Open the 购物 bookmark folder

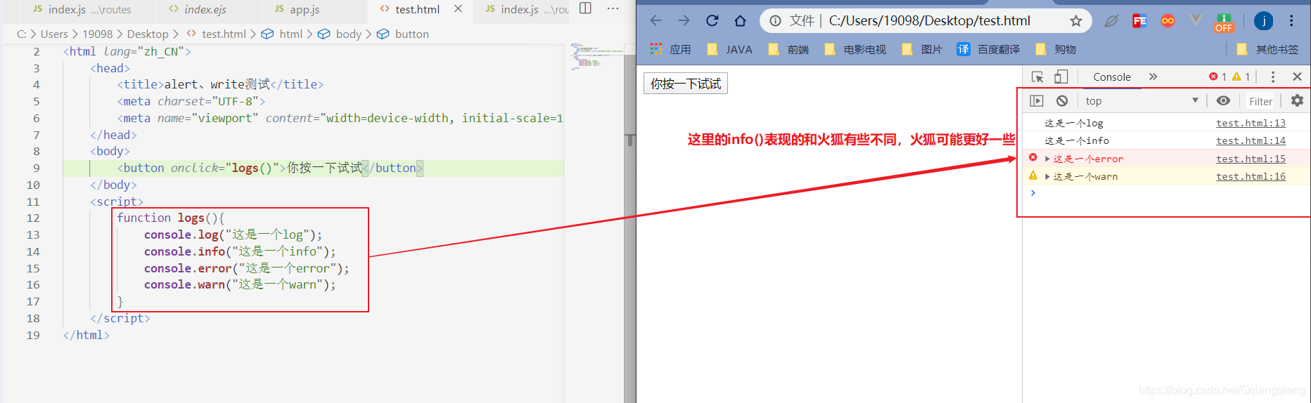click(1056, 49)
